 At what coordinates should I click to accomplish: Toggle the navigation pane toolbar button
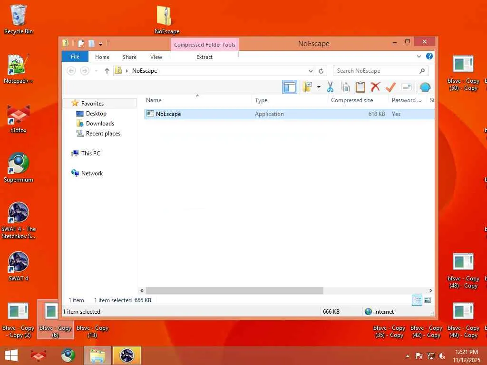(x=290, y=87)
